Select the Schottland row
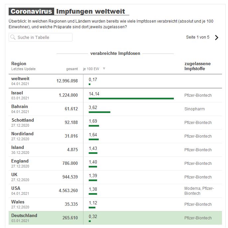 tap(115, 122)
